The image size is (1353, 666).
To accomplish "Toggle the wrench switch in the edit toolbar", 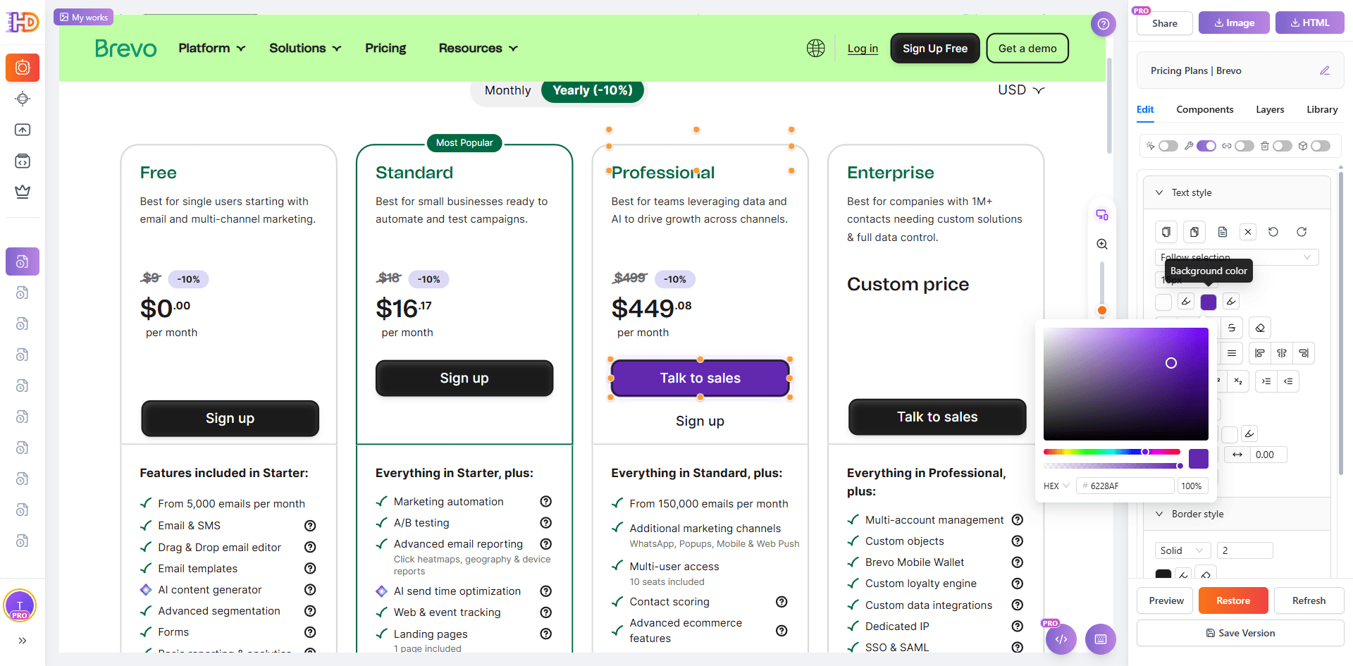I will pos(1206,146).
